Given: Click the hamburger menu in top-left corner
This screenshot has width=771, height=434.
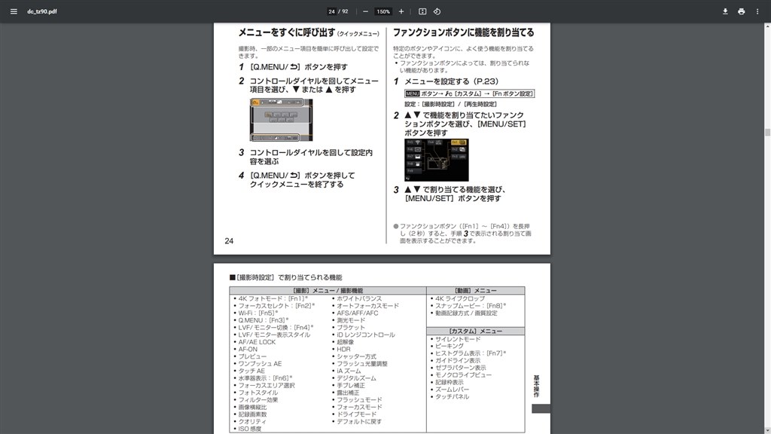Looking at the screenshot, I should [x=13, y=11].
